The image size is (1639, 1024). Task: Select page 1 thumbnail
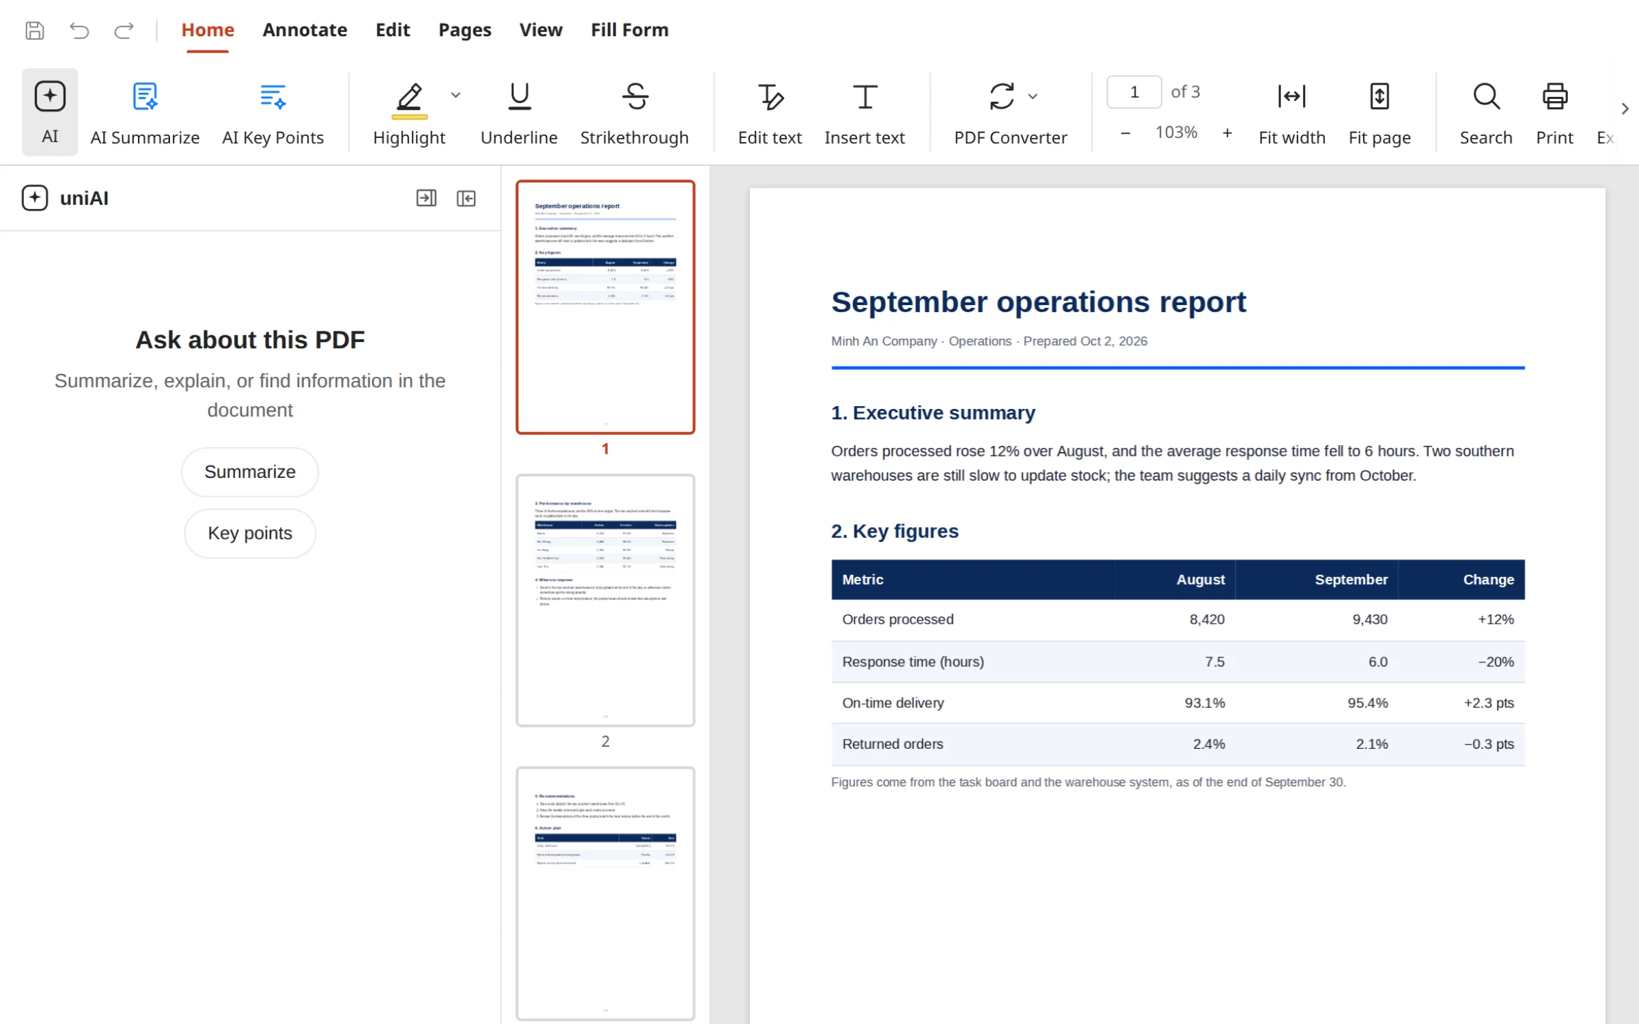coord(605,307)
